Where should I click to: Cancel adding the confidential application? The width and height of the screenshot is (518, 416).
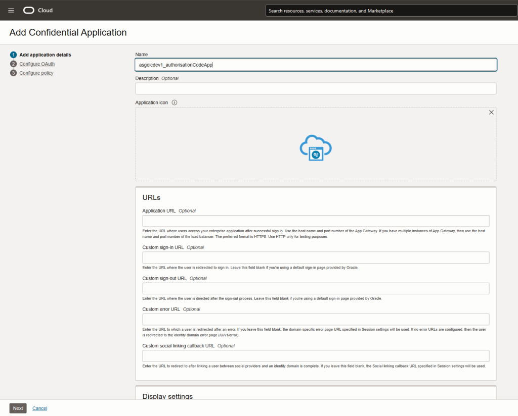pos(40,408)
